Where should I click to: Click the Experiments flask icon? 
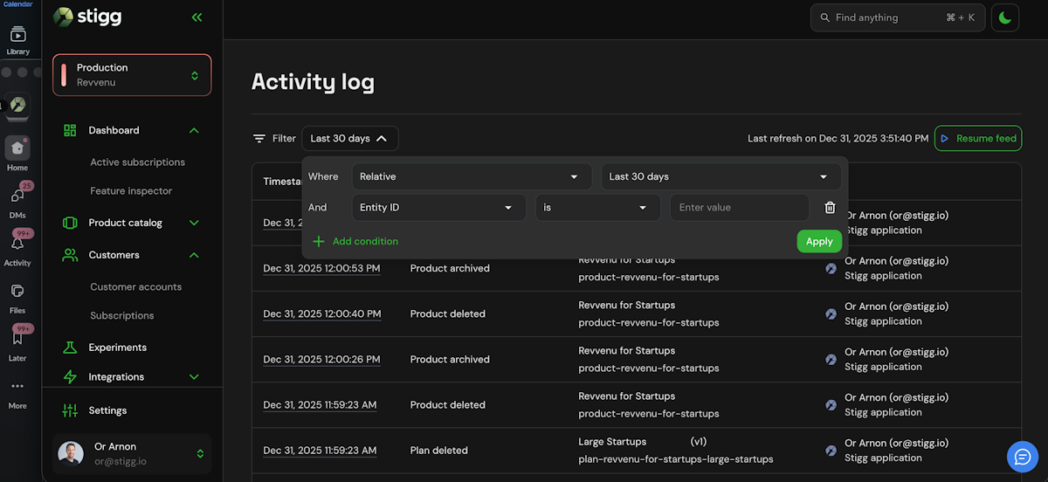click(70, 348)
